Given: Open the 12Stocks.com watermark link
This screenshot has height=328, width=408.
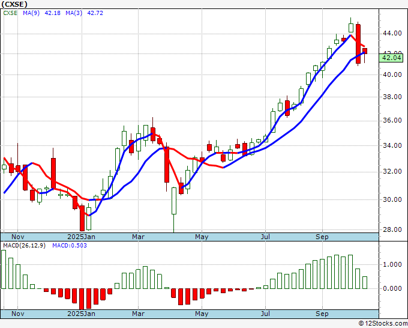Looking at the screenshot, I should click(x=383, y=323).
